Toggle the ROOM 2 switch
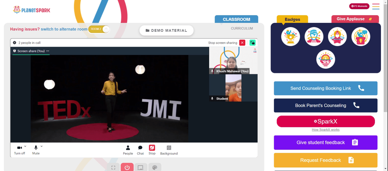388x171 pixels. 99,29
